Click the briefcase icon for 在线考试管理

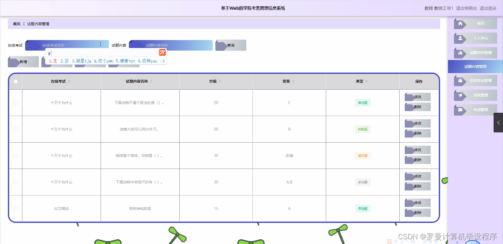460,80
